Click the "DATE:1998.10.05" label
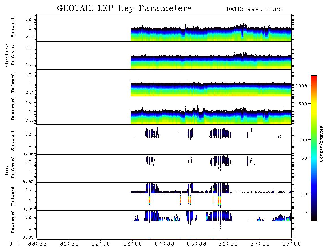This screenshot has width=323, height=249. [254, 10]
